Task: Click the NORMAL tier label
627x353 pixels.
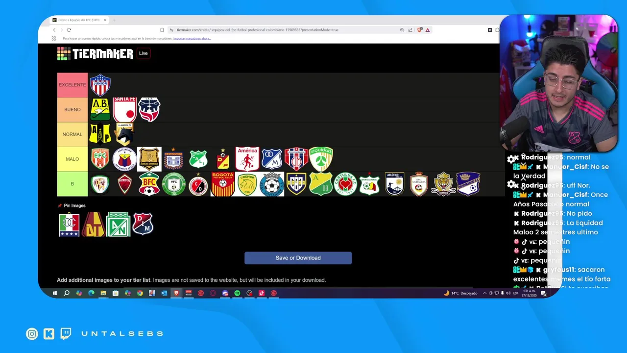Action: [72, 134]
